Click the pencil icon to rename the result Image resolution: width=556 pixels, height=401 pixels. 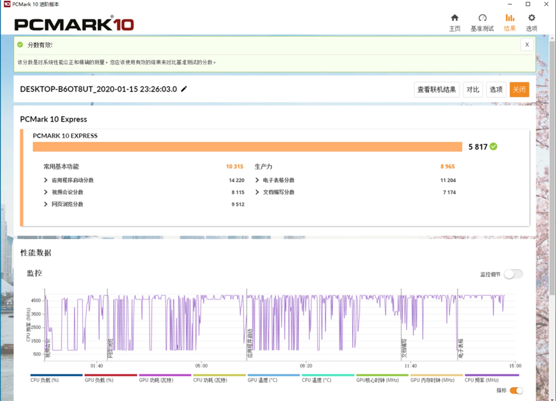pos(183,89)
